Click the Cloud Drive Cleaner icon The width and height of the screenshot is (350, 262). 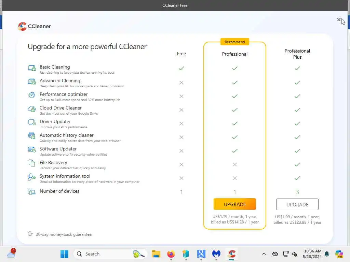tap(32, 109)
